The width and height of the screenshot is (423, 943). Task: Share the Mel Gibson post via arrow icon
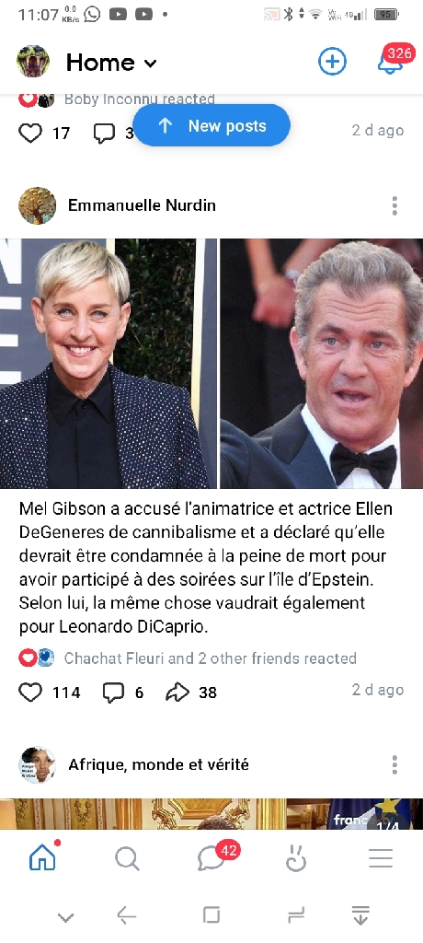point(177,693)
